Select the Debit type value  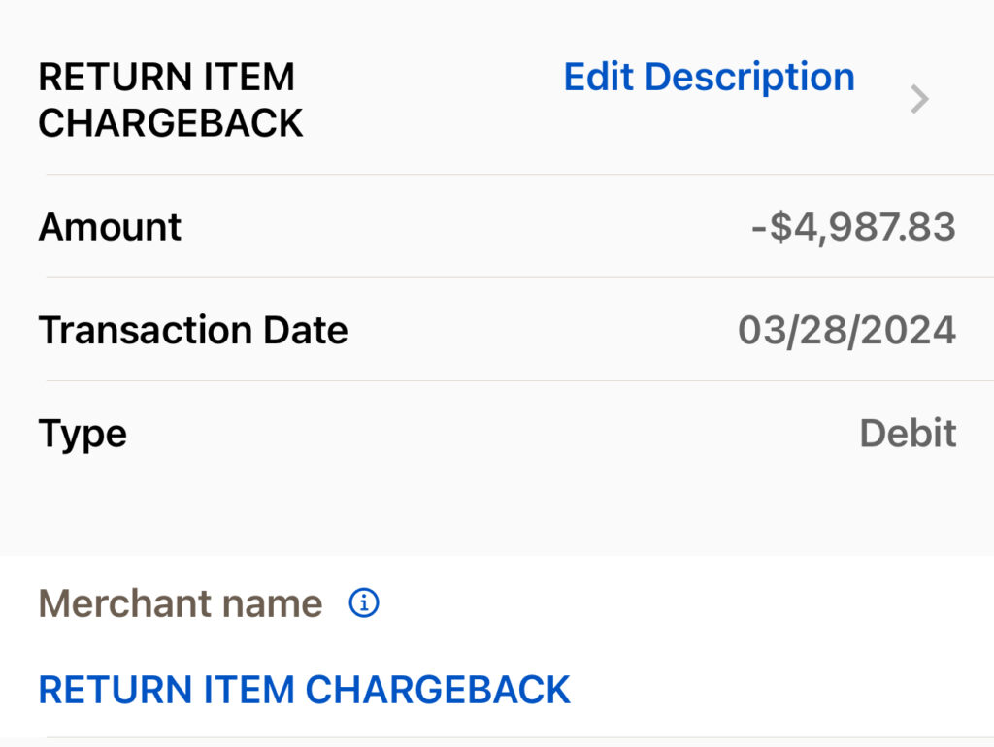tap(908, 433)
